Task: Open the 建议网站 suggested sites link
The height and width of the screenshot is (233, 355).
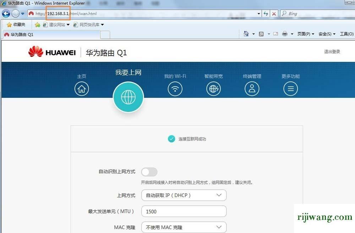Action: (x=56, y=25)
